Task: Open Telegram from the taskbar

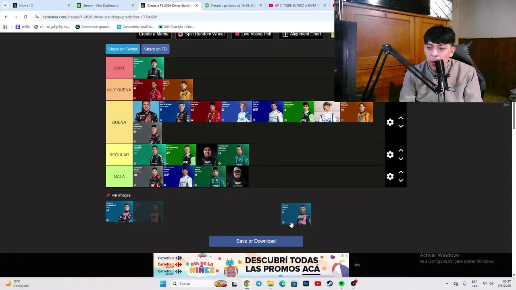Action: click(x=258, y=284)
